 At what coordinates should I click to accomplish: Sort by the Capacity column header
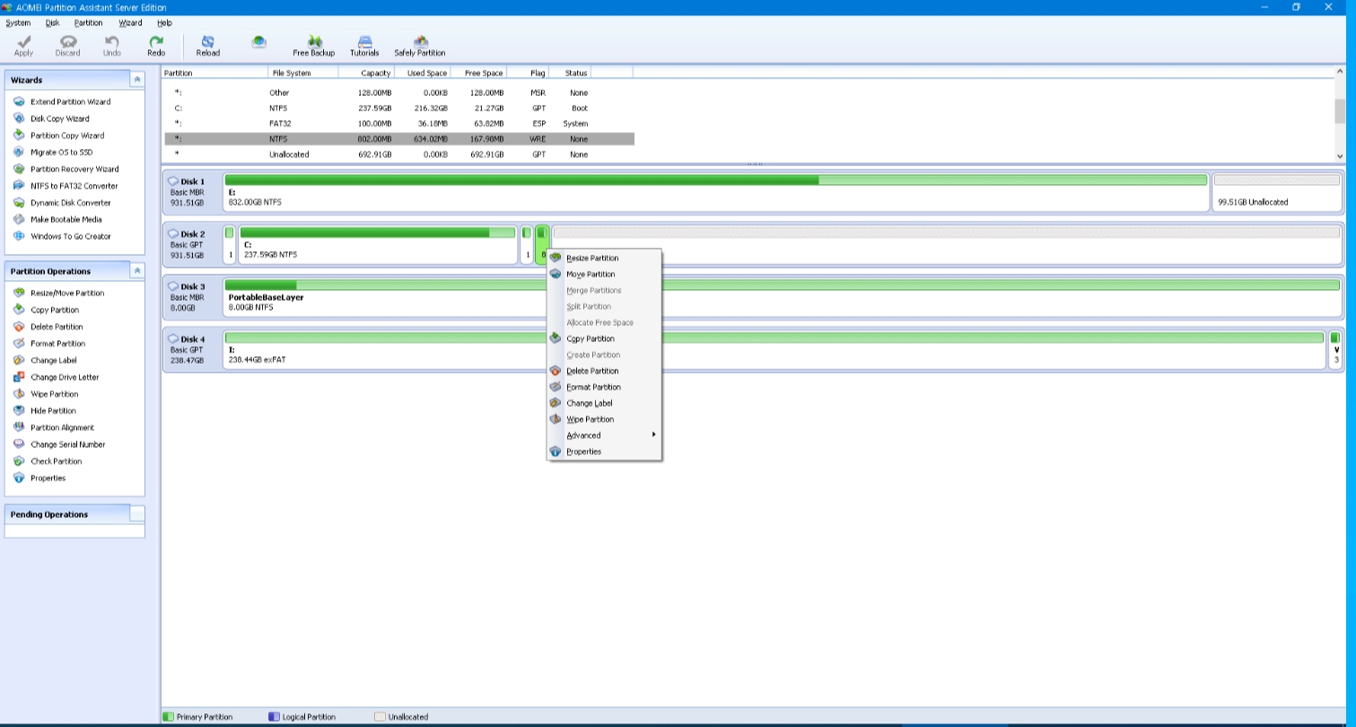tap(367, 73)
